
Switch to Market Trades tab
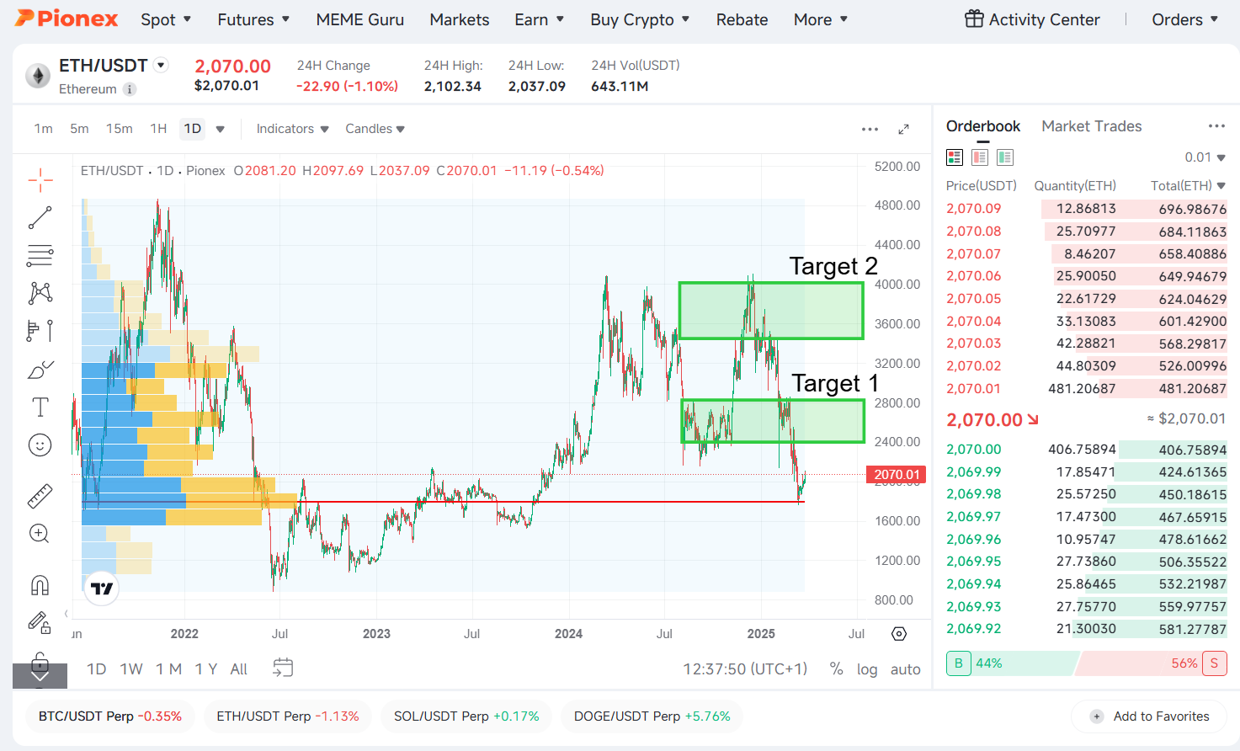(1091, 126)
